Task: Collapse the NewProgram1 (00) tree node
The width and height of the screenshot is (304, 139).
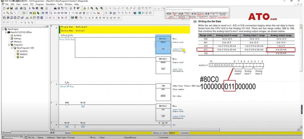Action: (11, 48)
